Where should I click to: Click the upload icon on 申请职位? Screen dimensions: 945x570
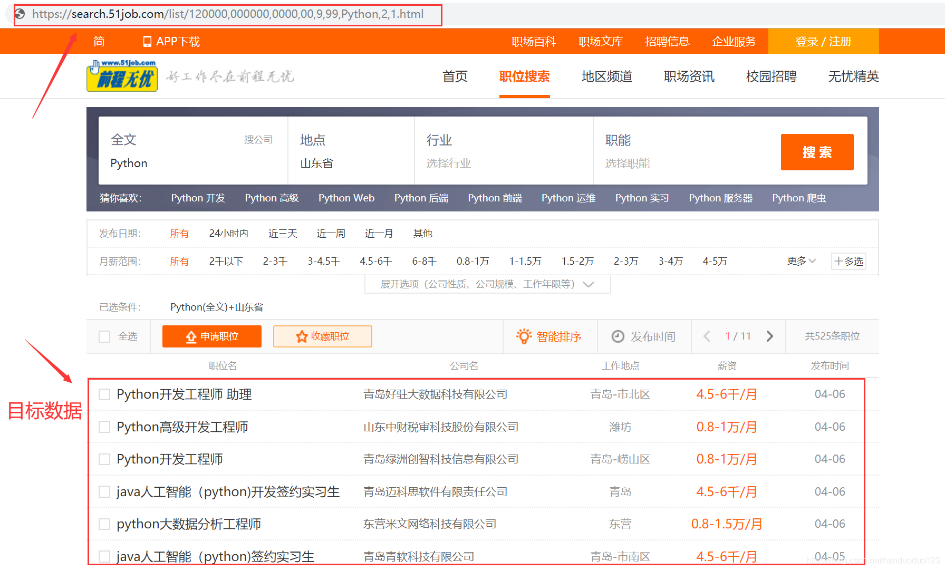coord(191,336)
